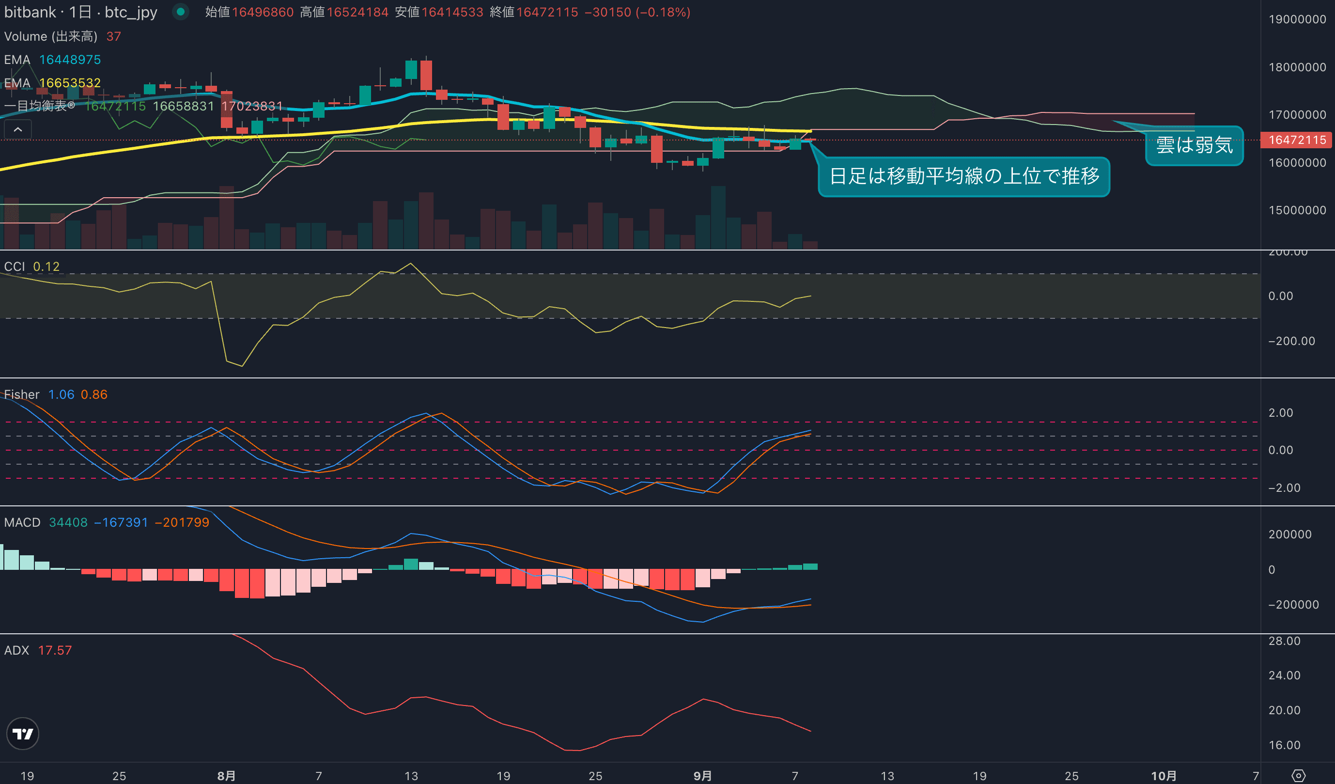Click the green market status dot
The image size is (1335, 784).
pos(181,12)
